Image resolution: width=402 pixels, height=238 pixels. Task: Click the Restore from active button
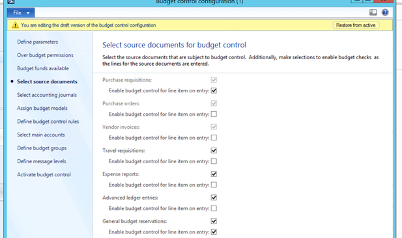click(356, 25)
